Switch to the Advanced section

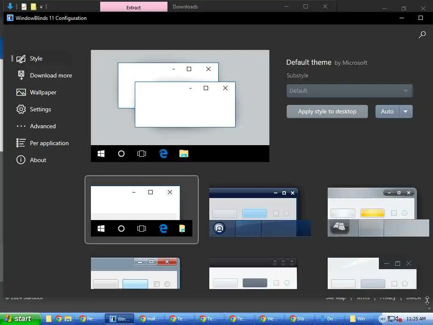coord(43,126)
